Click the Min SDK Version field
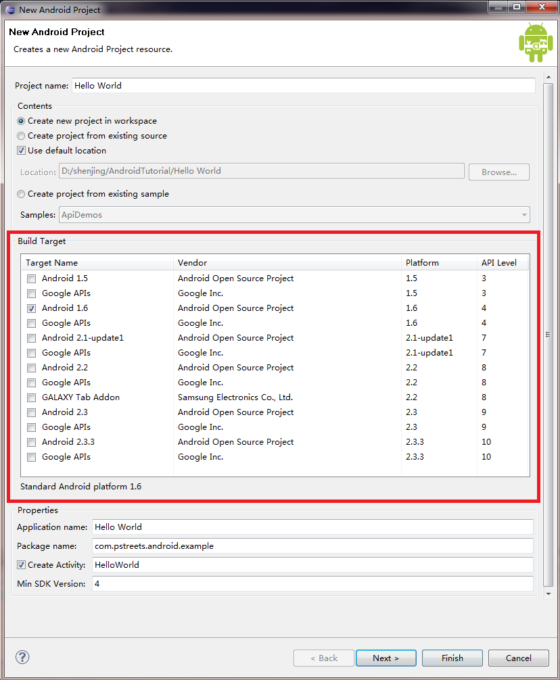Viewport: 560px width, 680px height. (312, 584)
